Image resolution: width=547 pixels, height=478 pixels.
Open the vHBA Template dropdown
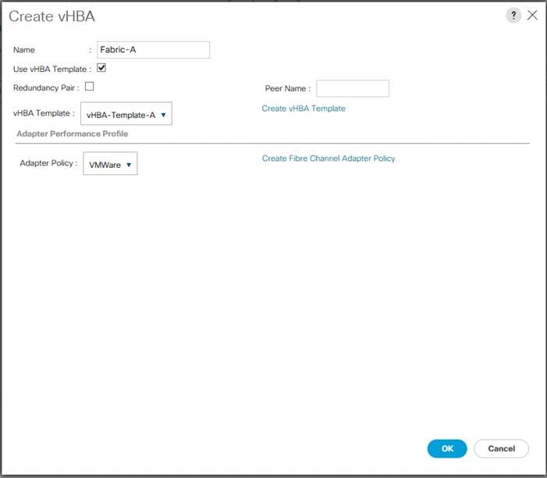126,113
